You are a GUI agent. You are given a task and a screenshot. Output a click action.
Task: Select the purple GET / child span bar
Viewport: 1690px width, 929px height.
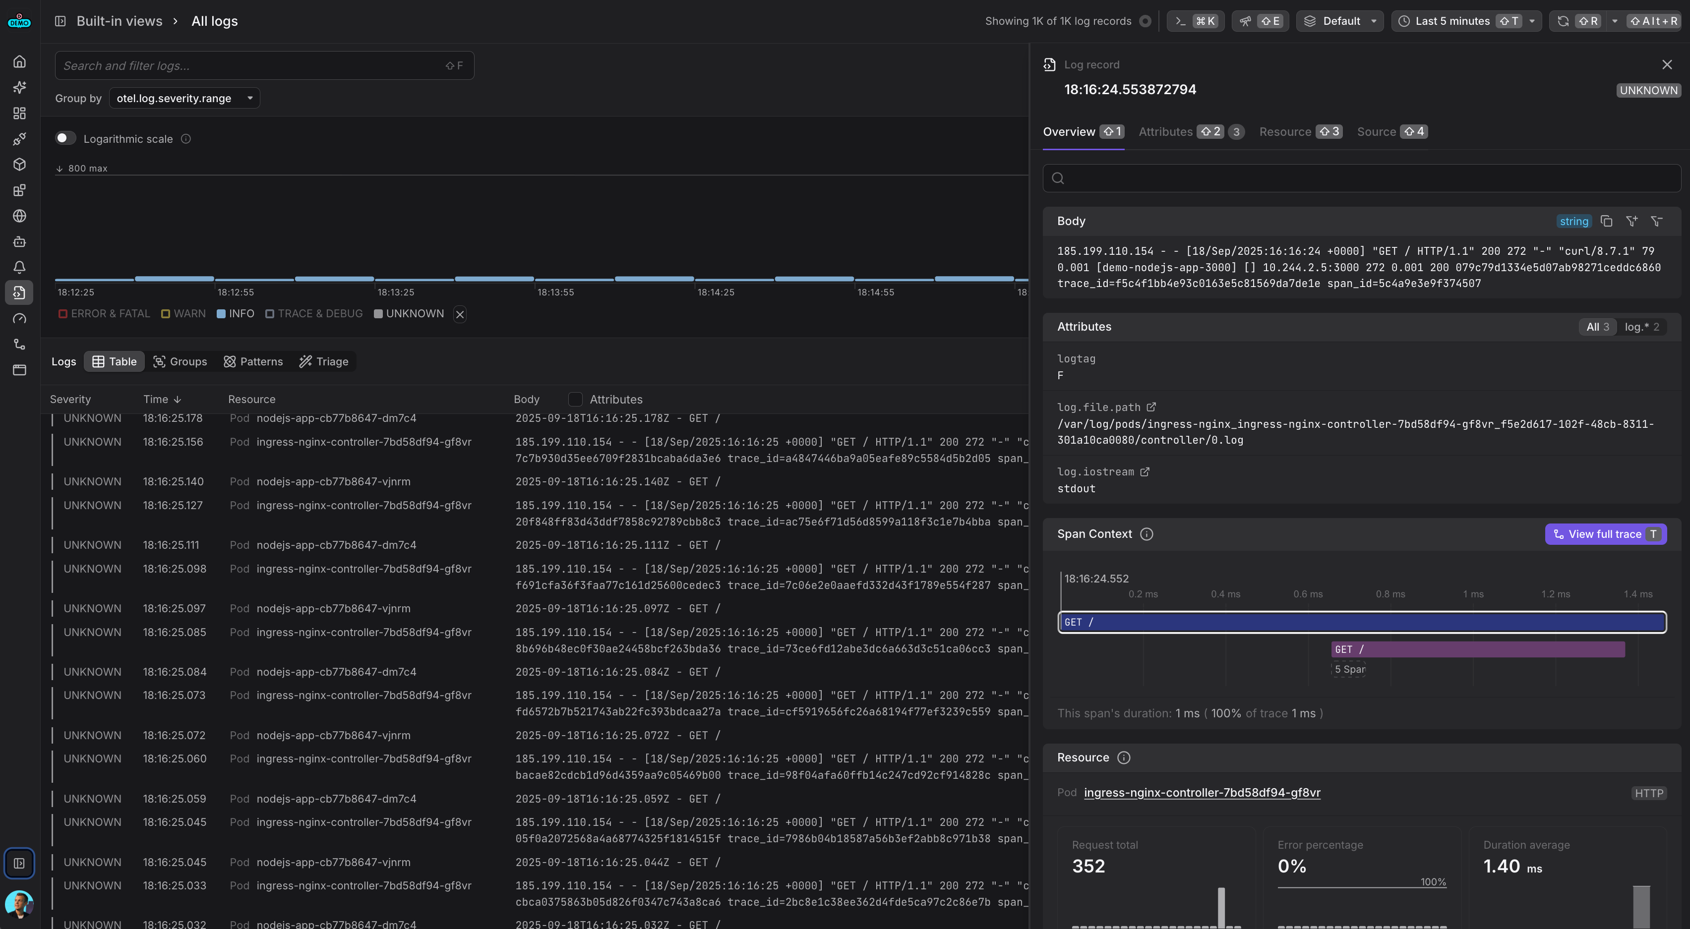(x=1478, y=649)
